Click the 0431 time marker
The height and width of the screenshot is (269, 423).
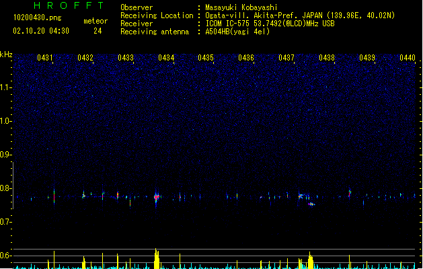coord(45,58)
